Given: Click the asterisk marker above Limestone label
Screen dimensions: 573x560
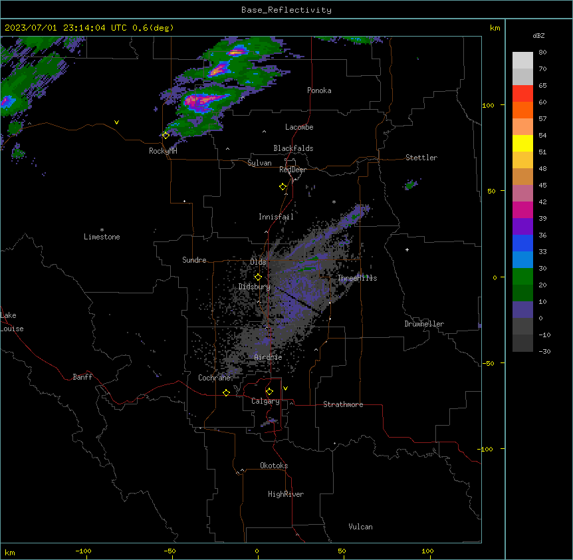Looking at the screenshot, I should coord(102,230).
